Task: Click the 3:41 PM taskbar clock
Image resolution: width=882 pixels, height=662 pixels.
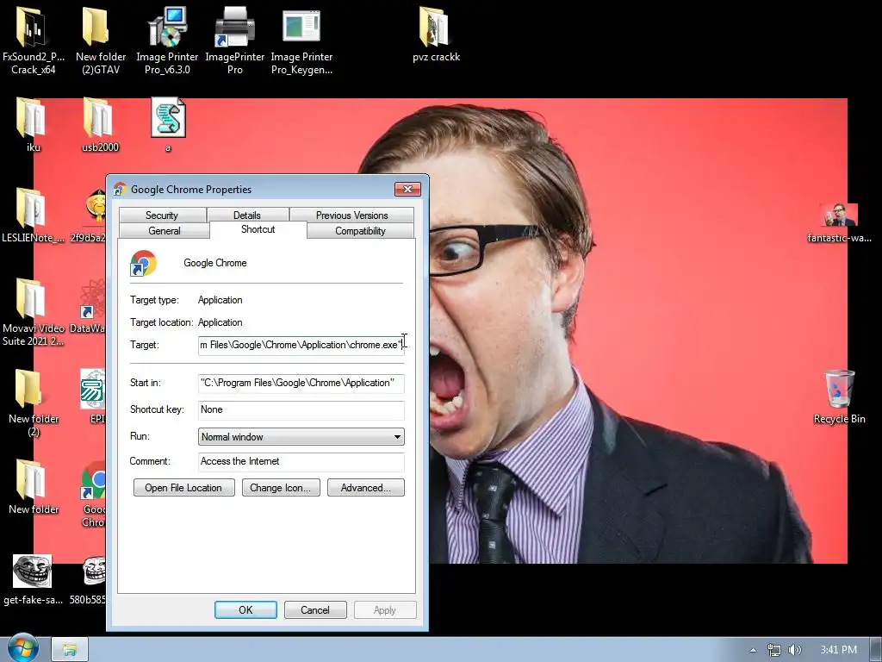Action: click(838, 650)
